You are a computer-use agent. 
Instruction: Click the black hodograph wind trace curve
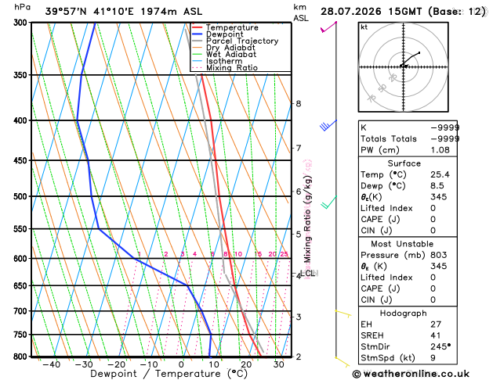(x=410, y=59)
